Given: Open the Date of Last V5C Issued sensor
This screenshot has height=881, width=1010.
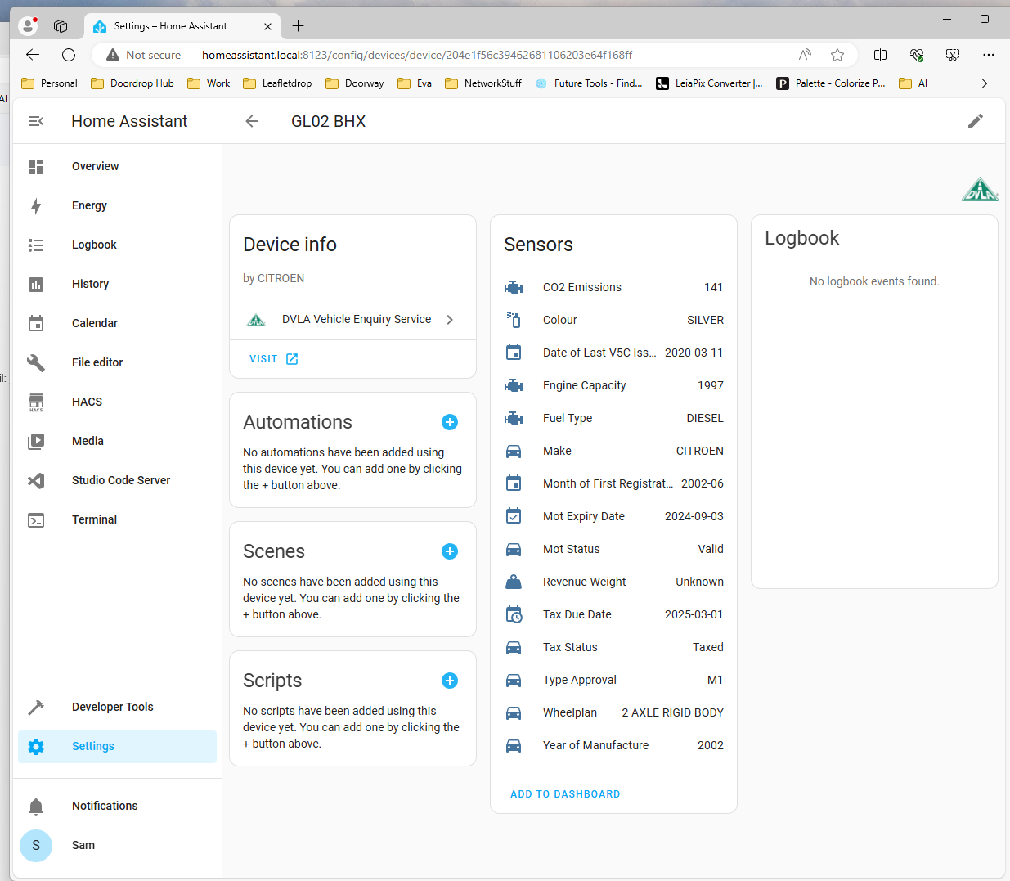Looking at the screenshot, I should click(x=613, y=353).
